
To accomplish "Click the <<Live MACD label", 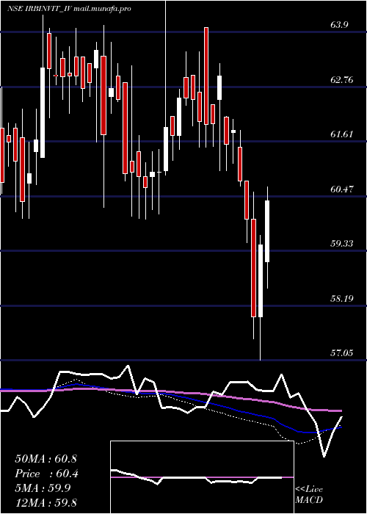I will (309, 494).
